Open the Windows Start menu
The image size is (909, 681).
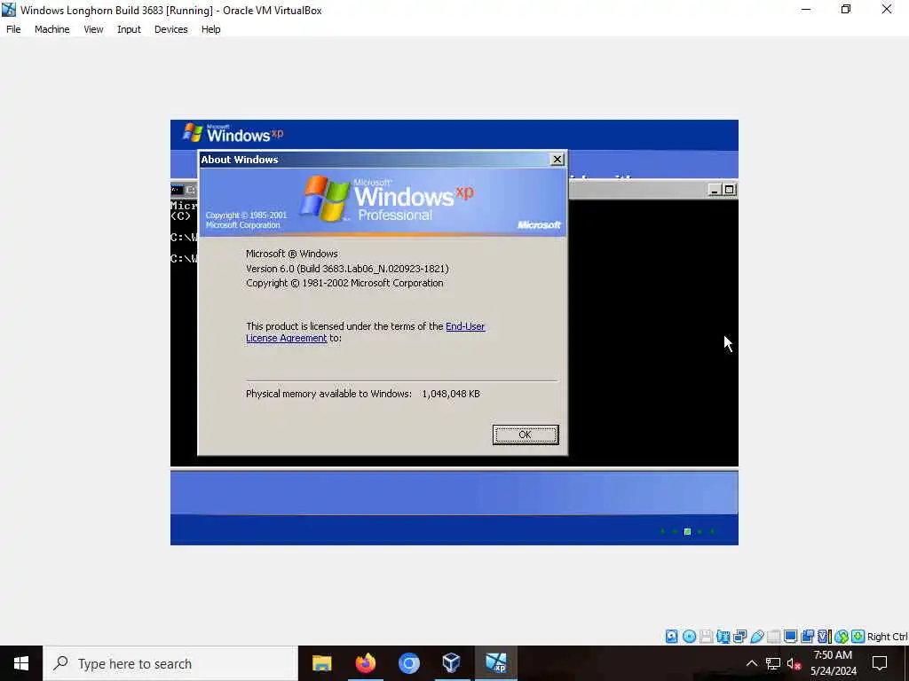(21, 663)
